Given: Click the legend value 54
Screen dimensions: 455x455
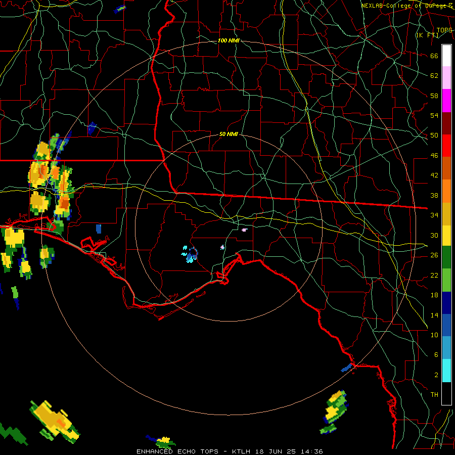Looking at the screenshot, I should pyautogui.click(x=434, y=115).
